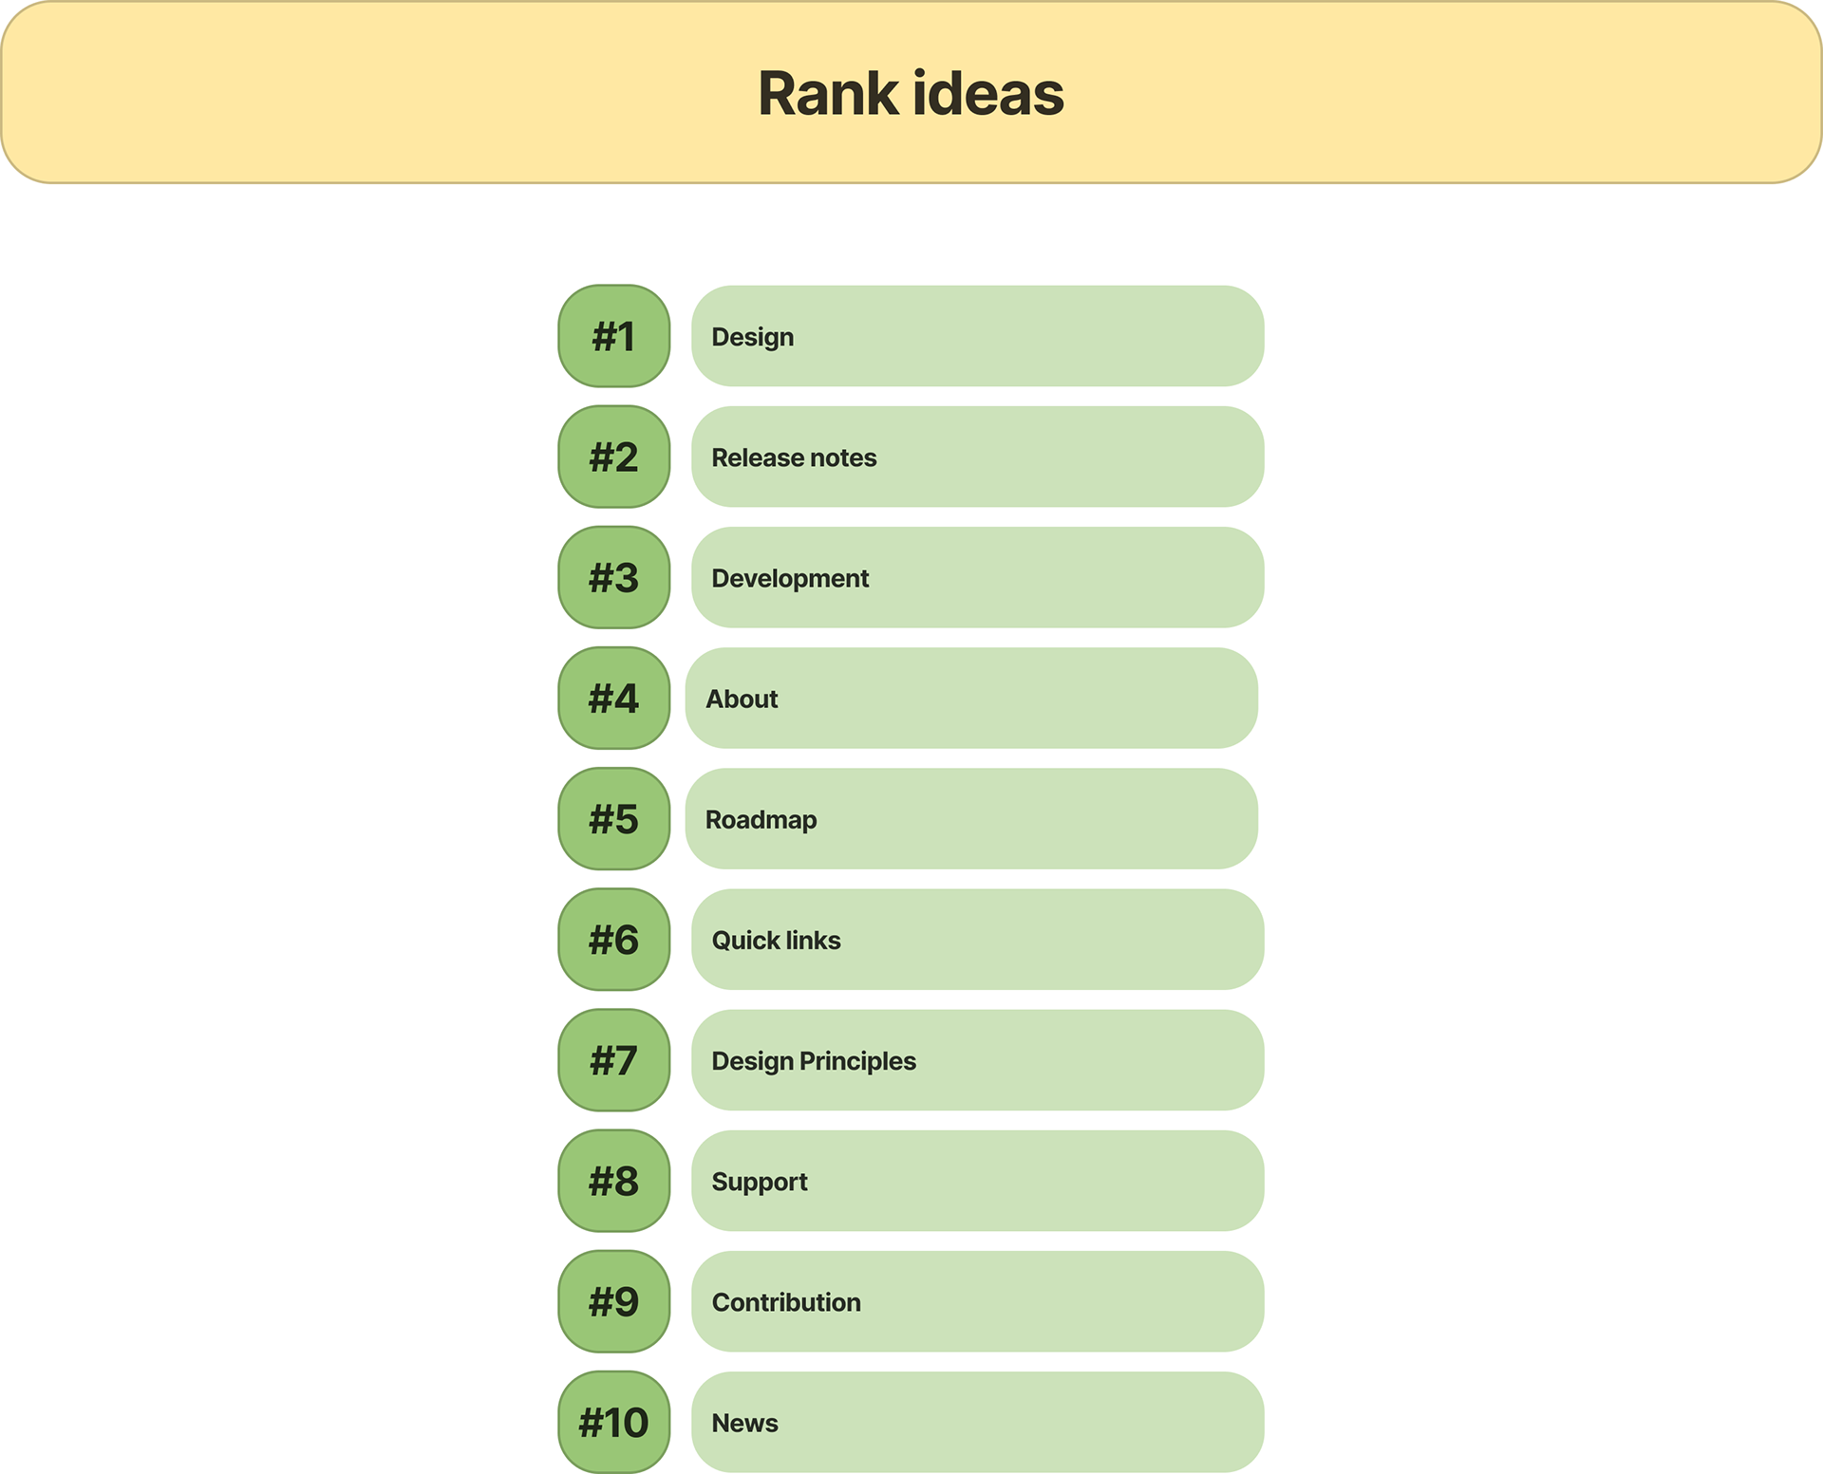The width and height of the screenshot is (1823, 1474).
Task: Select the #8 rank badge
Action: pos(614,1180)
